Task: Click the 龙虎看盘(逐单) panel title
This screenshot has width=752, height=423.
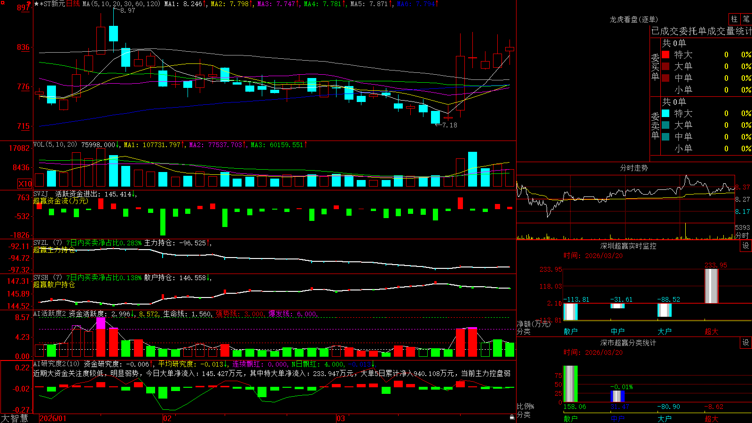Action: [x=634, y=19]
